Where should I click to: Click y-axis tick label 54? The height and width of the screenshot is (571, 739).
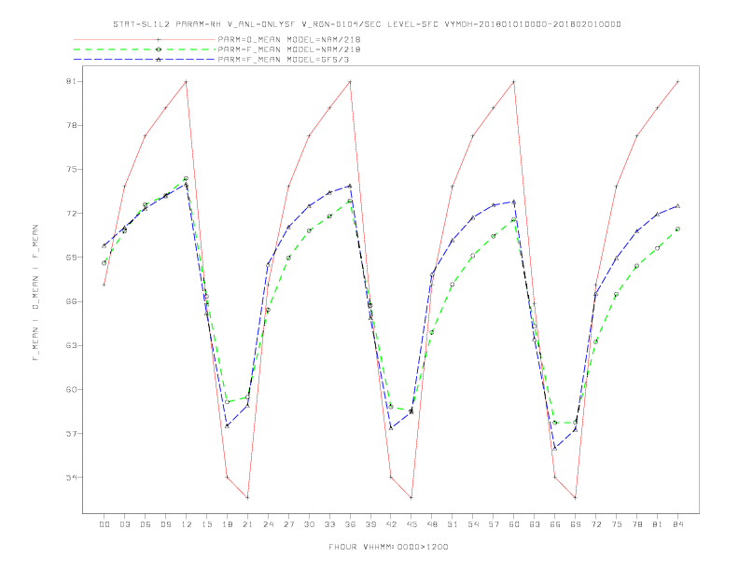tap(71, 478)
